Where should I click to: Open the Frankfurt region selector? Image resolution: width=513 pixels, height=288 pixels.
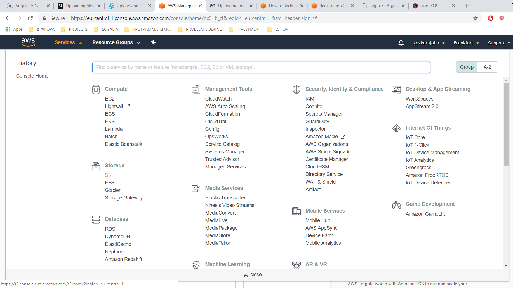[x=466, y=43]
